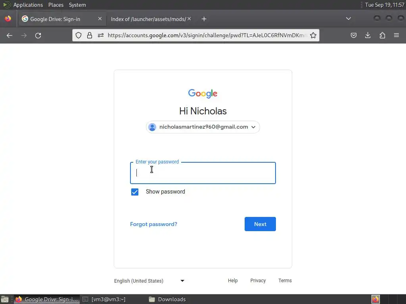
Task: Open the Applications menu
Action: 28,5
